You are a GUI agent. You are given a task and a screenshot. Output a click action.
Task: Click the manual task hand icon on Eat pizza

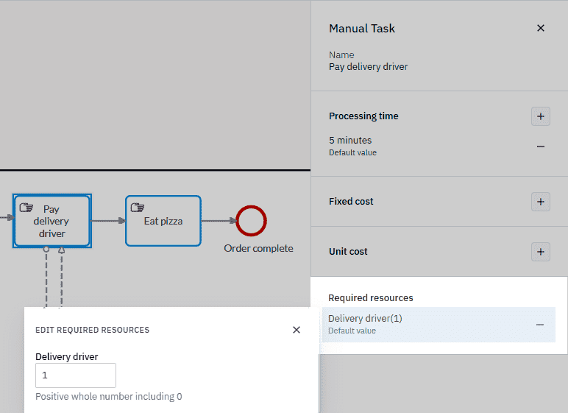tap(138, 208)
